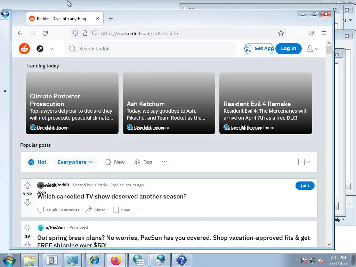Click the Log In button
356x267 pixels.
pyautogui.click(x=288, y=48)
